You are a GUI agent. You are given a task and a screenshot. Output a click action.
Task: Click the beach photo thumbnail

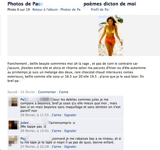111,35
